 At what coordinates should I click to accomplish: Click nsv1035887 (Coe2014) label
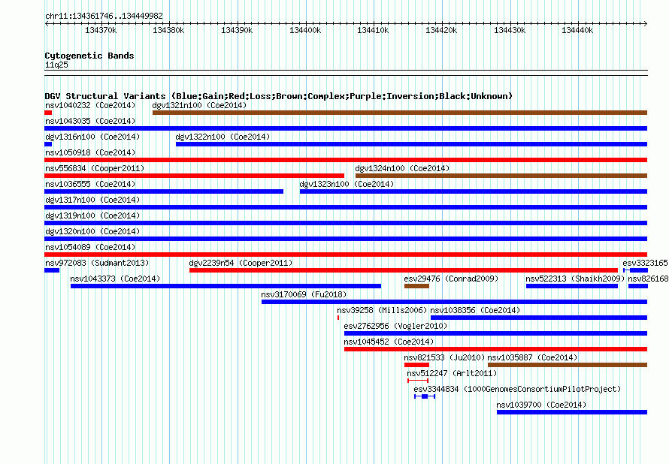coord(532,357)
